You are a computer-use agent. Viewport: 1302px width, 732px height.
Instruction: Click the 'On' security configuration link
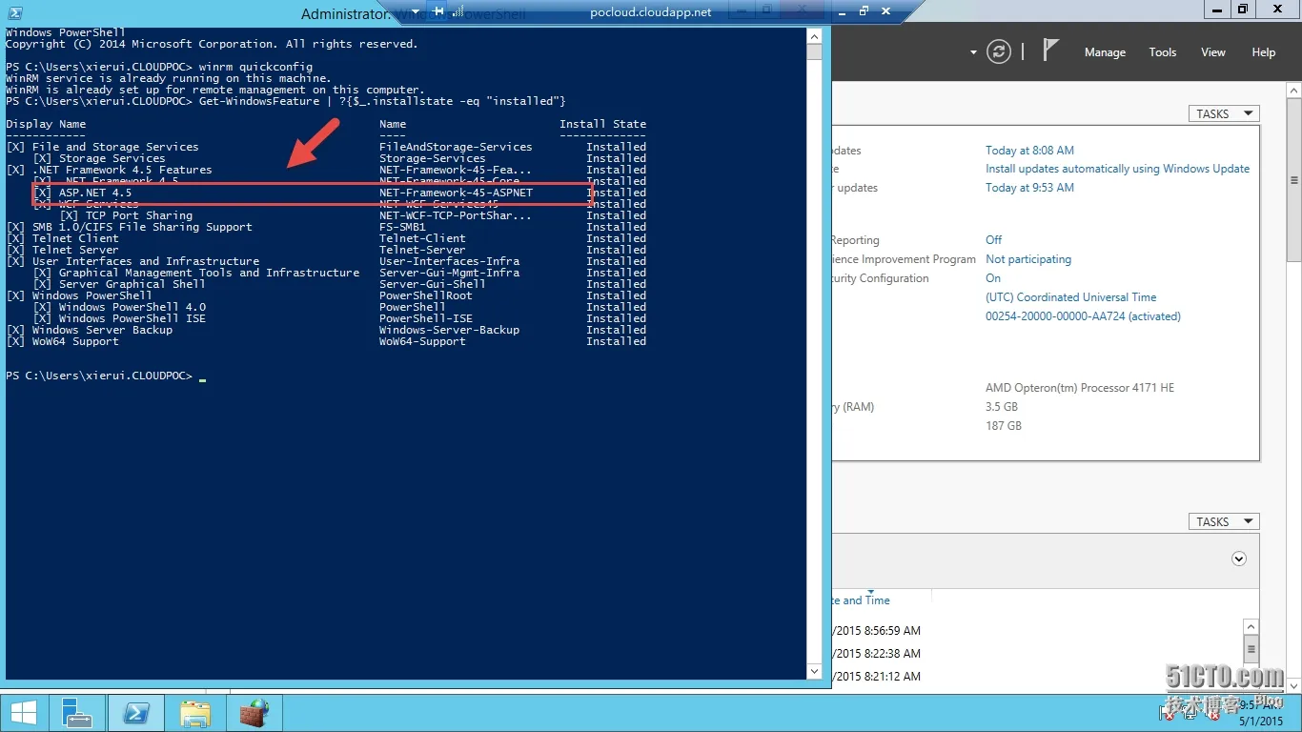[x=993, y=278]
